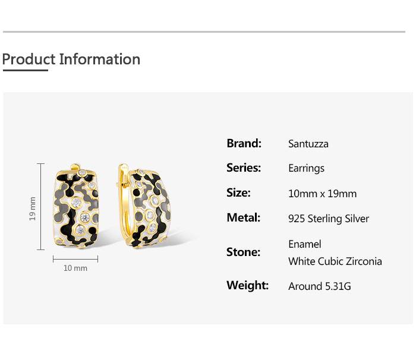The image size is (416, 354).
Task: Select the Around 5.31G weight value
Action: [320, 286]
